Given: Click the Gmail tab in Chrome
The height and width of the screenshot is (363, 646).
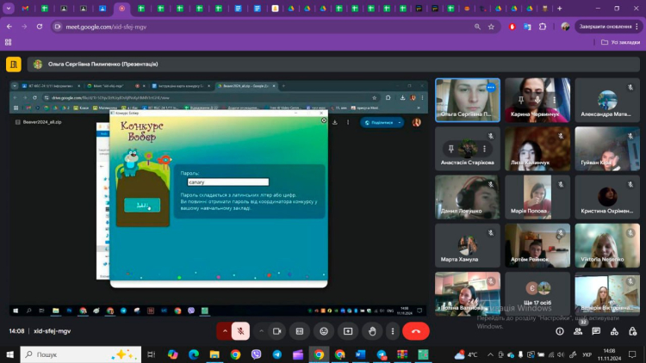Looking at the screenshot, I should tap(23, 9).
